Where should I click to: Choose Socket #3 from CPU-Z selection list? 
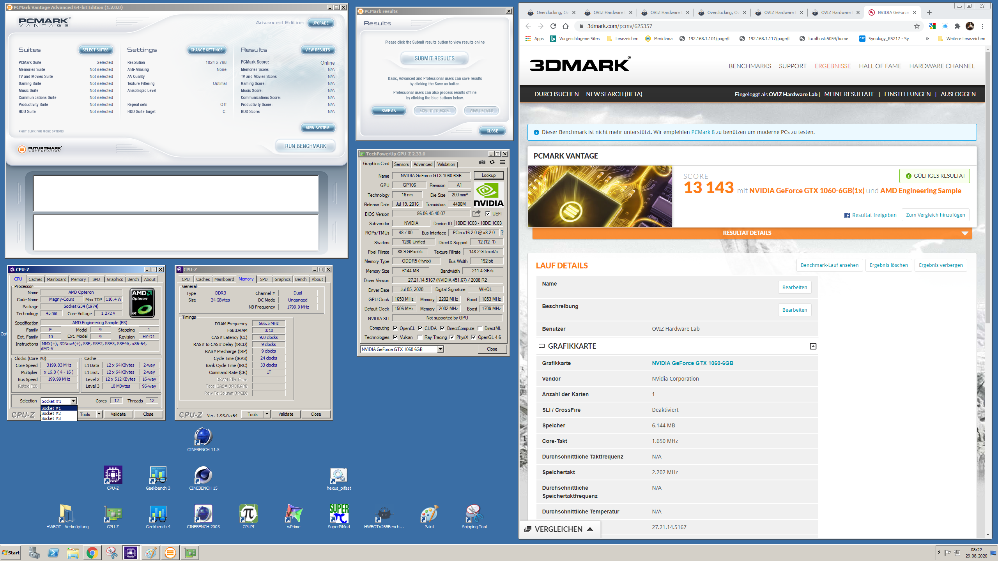pyautogui.click(x=59, y=418)
